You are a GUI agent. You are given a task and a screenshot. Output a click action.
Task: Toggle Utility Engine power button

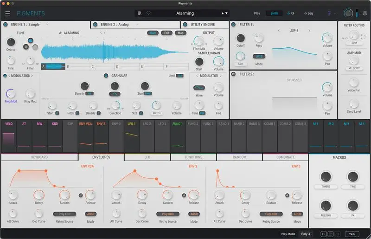point(185,25)
